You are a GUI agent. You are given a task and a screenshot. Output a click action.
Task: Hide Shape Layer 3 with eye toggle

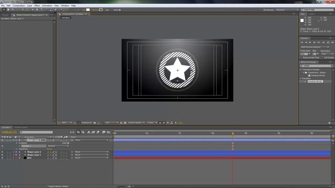coord(2,140)
